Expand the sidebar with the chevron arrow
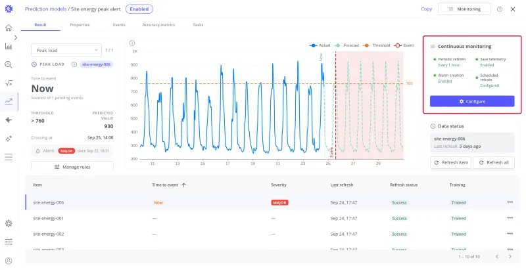526x270 pixels. (x=16, y=37)
